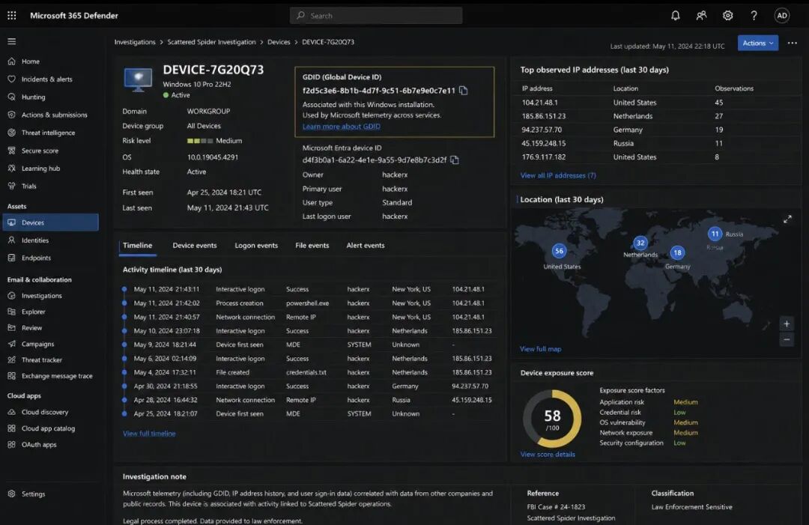Open the community people icon in header
The height and width of the screenshot is (525, 809).
pos(701,16)
